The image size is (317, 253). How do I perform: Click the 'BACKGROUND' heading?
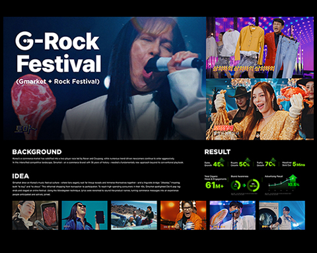click(37, 152)
